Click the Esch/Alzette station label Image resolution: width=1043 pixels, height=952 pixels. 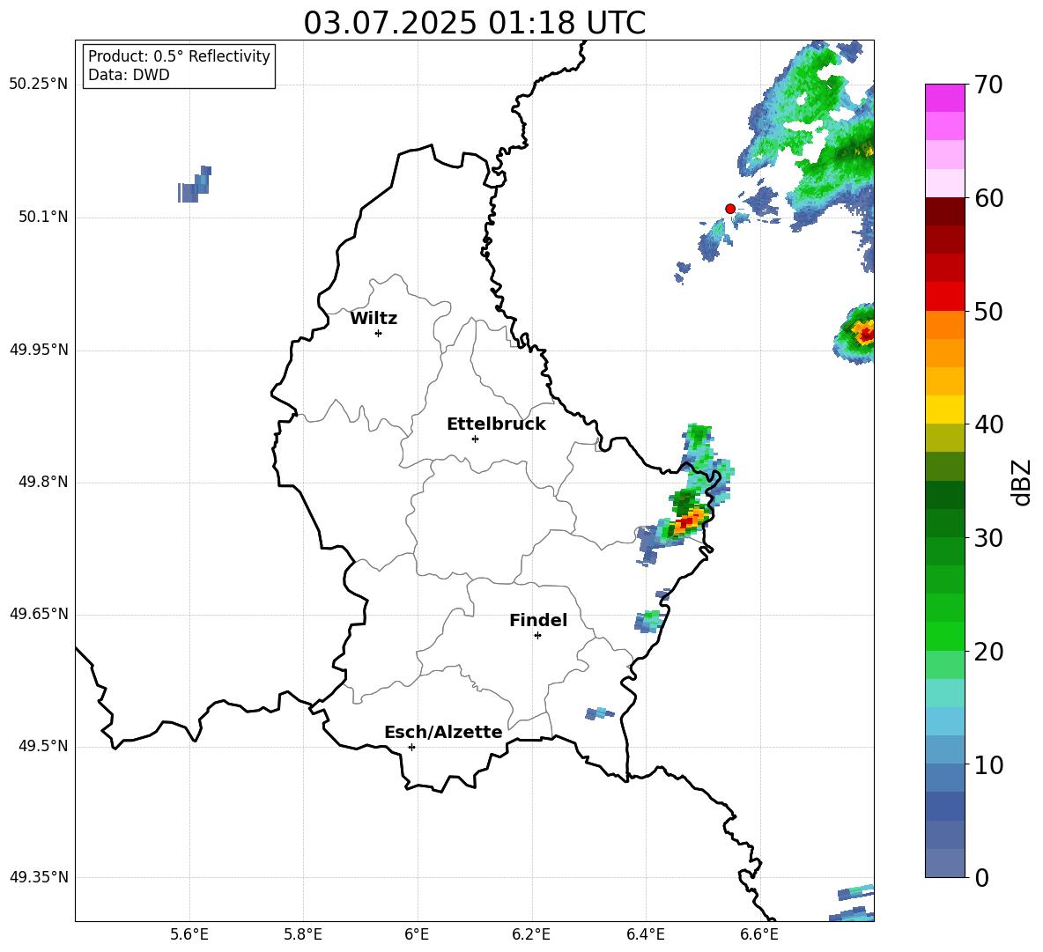click(443, 732)
